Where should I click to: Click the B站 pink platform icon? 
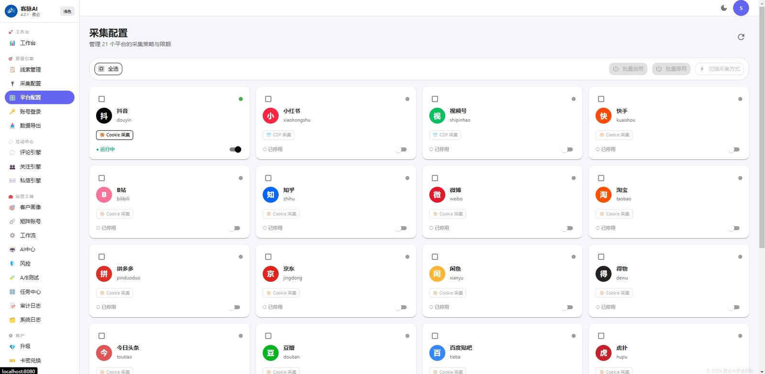pyautogui.click(x=104, y=195)
